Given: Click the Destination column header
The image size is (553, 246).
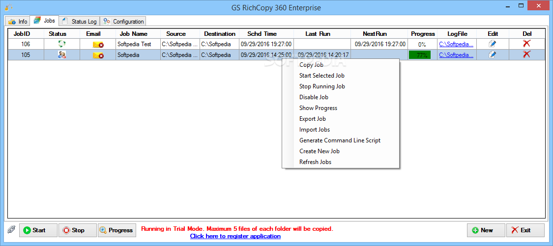Looking at the screenshot, I should coord(219,34).
